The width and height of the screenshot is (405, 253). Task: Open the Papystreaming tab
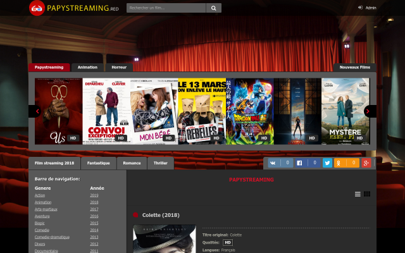click(x=49, y=68)
